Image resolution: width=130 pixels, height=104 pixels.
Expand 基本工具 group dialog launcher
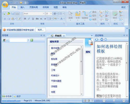pyautogui.click(x=96, y=24)
